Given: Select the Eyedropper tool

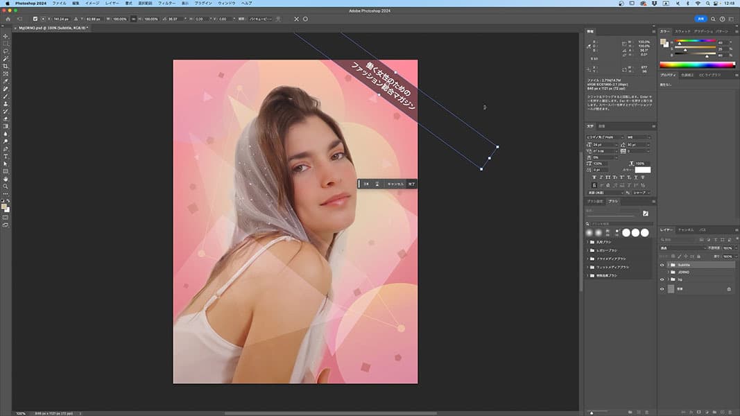Looking at the screenshot, I should (6, 81).
